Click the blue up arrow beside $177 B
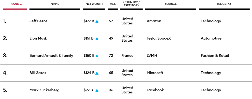Viewport: 252px width, 99px height. click(97, 21)
